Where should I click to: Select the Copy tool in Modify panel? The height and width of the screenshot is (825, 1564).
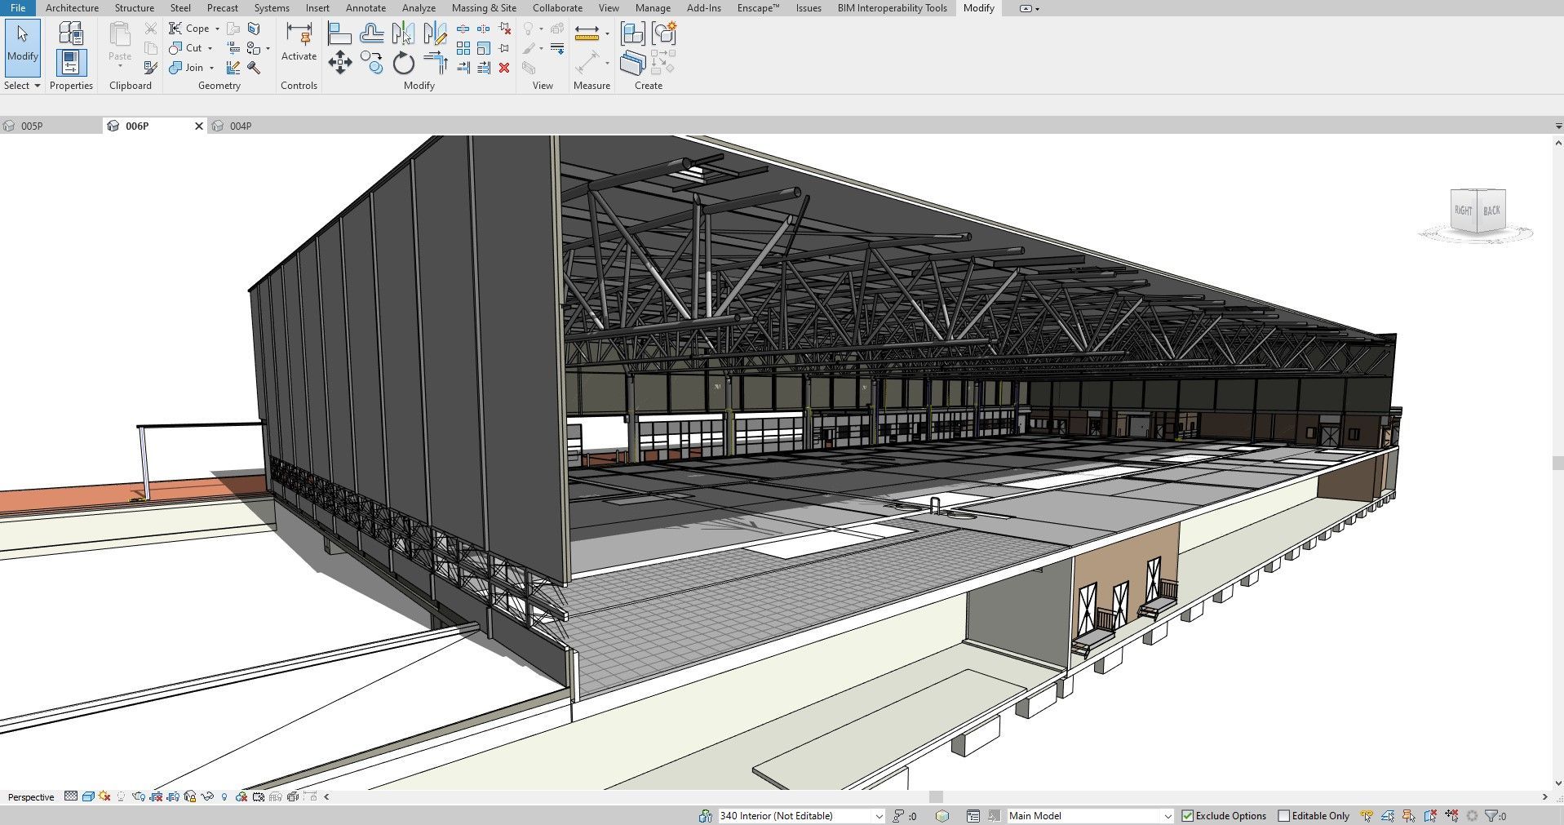click(372, 63)
